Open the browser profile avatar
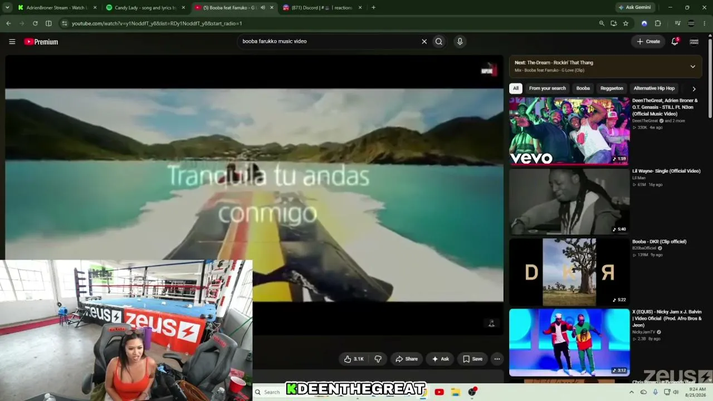Image resolution: width=713 pixels, height=401 pixels. (691, 23)
